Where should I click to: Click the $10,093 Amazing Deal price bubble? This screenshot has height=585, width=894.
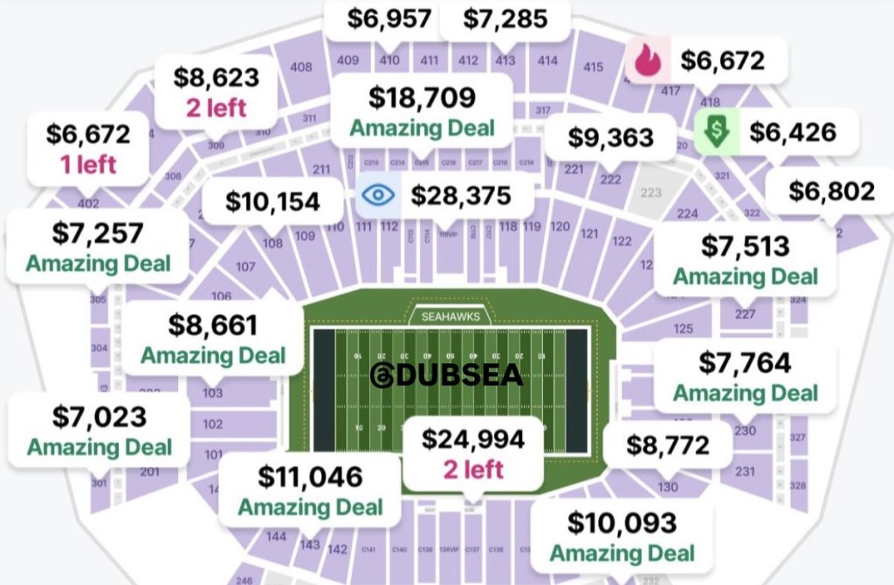pyautogui.click(x=622, y=536)
